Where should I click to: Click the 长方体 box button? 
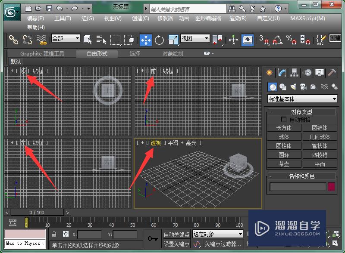click(x=284, y=128)
